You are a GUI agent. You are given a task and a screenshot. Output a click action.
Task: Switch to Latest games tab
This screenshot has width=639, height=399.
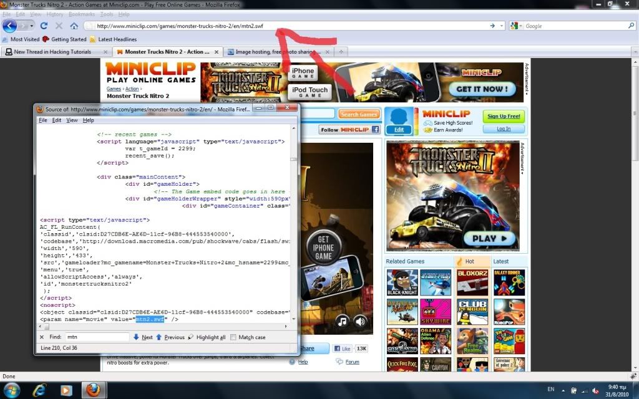pyautogui.click(x=501, y=261)
